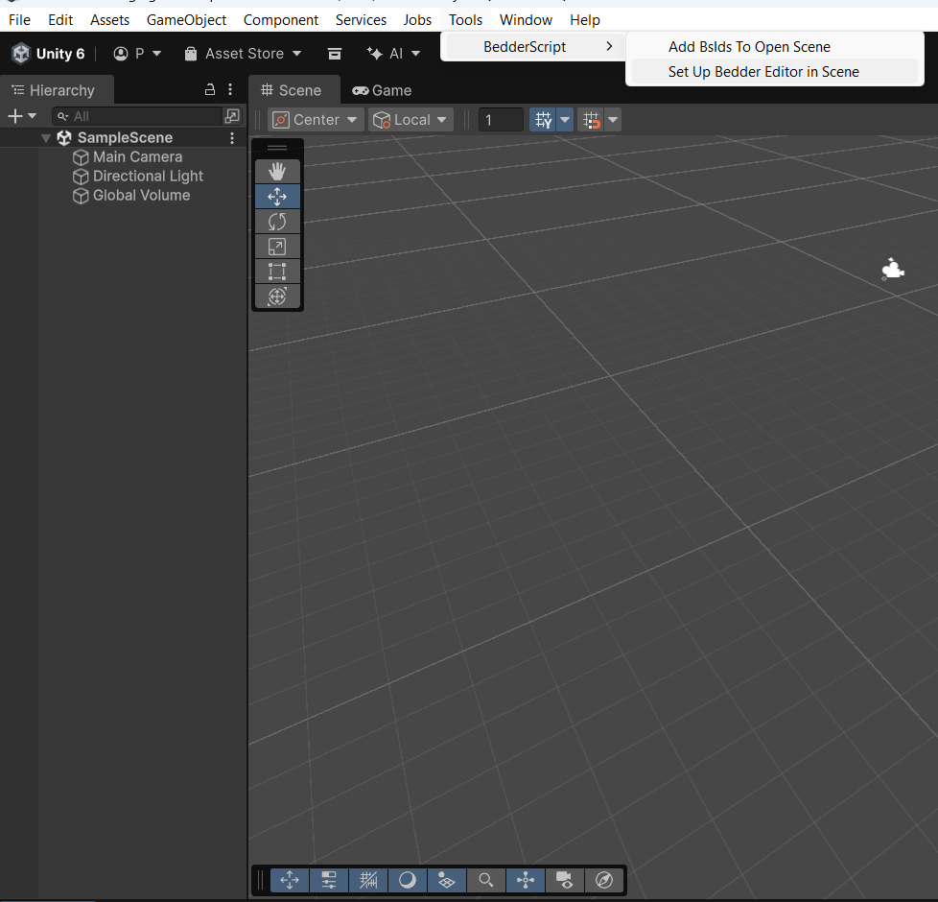Viewport: 938px width, 902px height.
Task: Open the Center pivot mode dropdown
Action: point(316,120)
